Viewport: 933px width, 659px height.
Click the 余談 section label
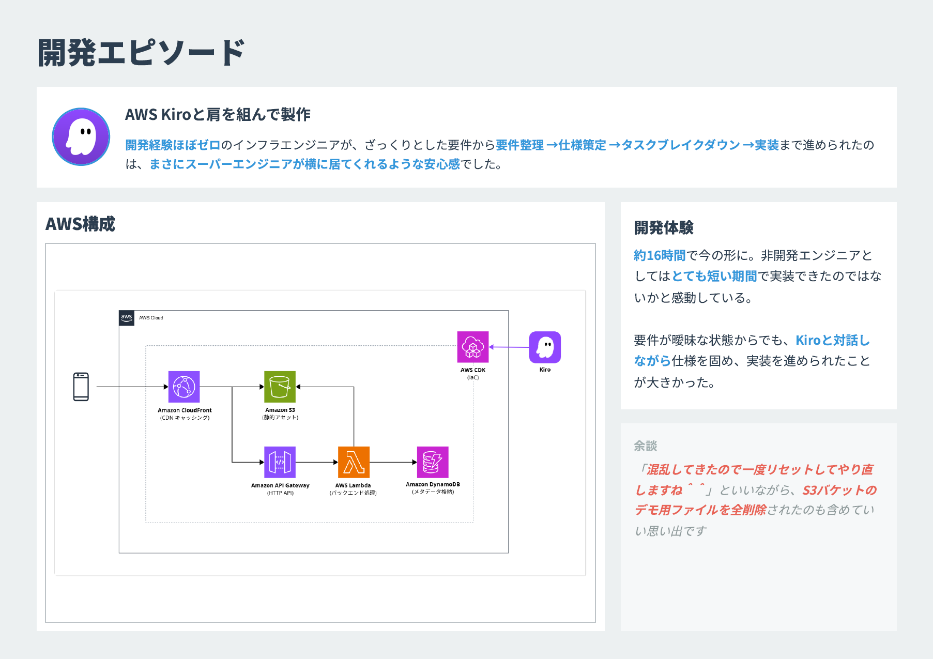(x=645, y=446)
